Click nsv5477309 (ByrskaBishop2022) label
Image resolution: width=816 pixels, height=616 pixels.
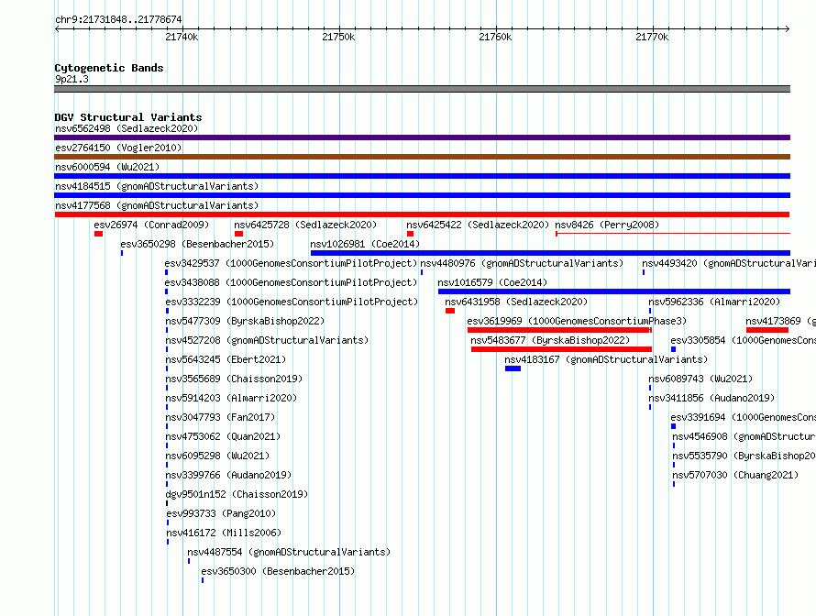245,321
